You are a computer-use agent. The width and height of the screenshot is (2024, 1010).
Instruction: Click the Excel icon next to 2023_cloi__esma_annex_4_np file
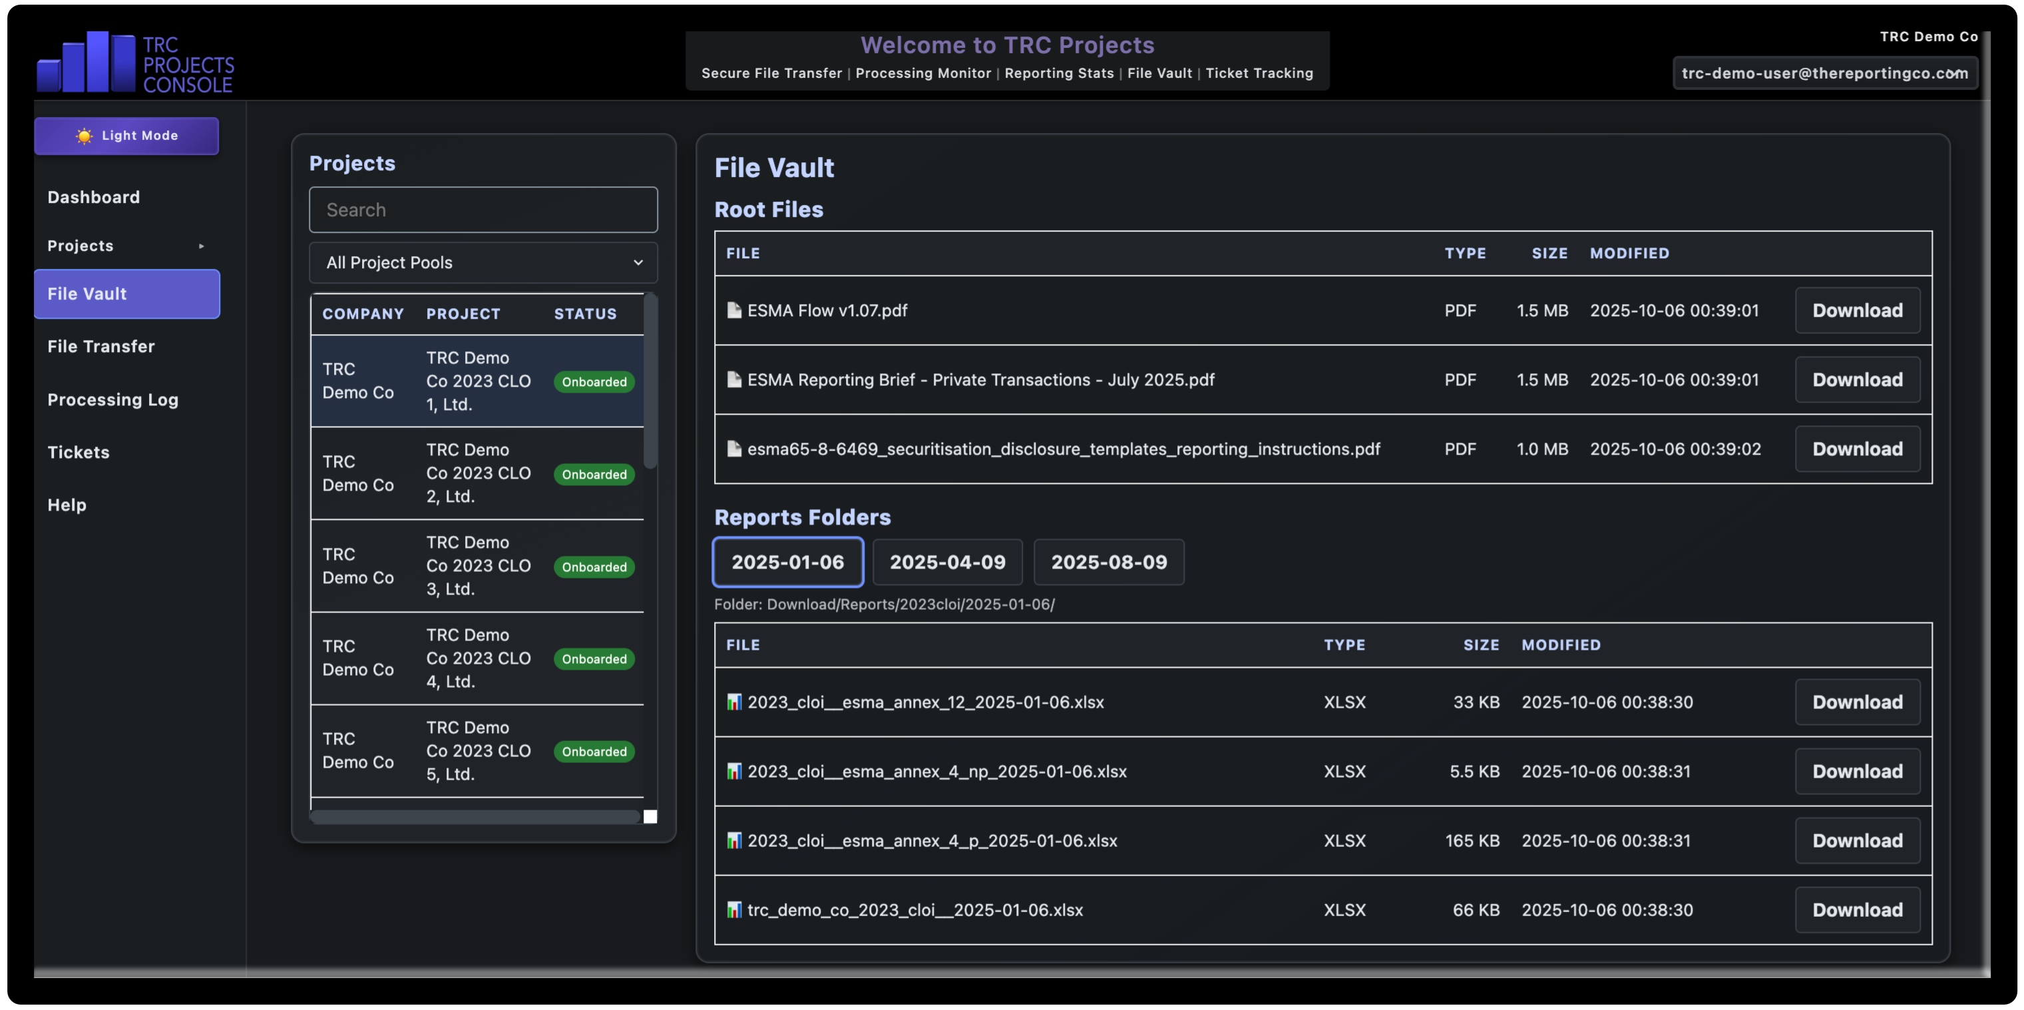coord(734,771)
